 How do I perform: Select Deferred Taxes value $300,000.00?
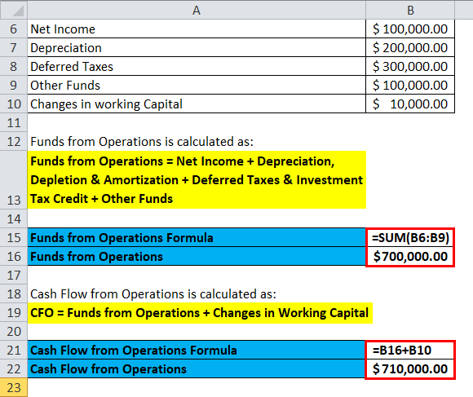[x=410, y=66]
